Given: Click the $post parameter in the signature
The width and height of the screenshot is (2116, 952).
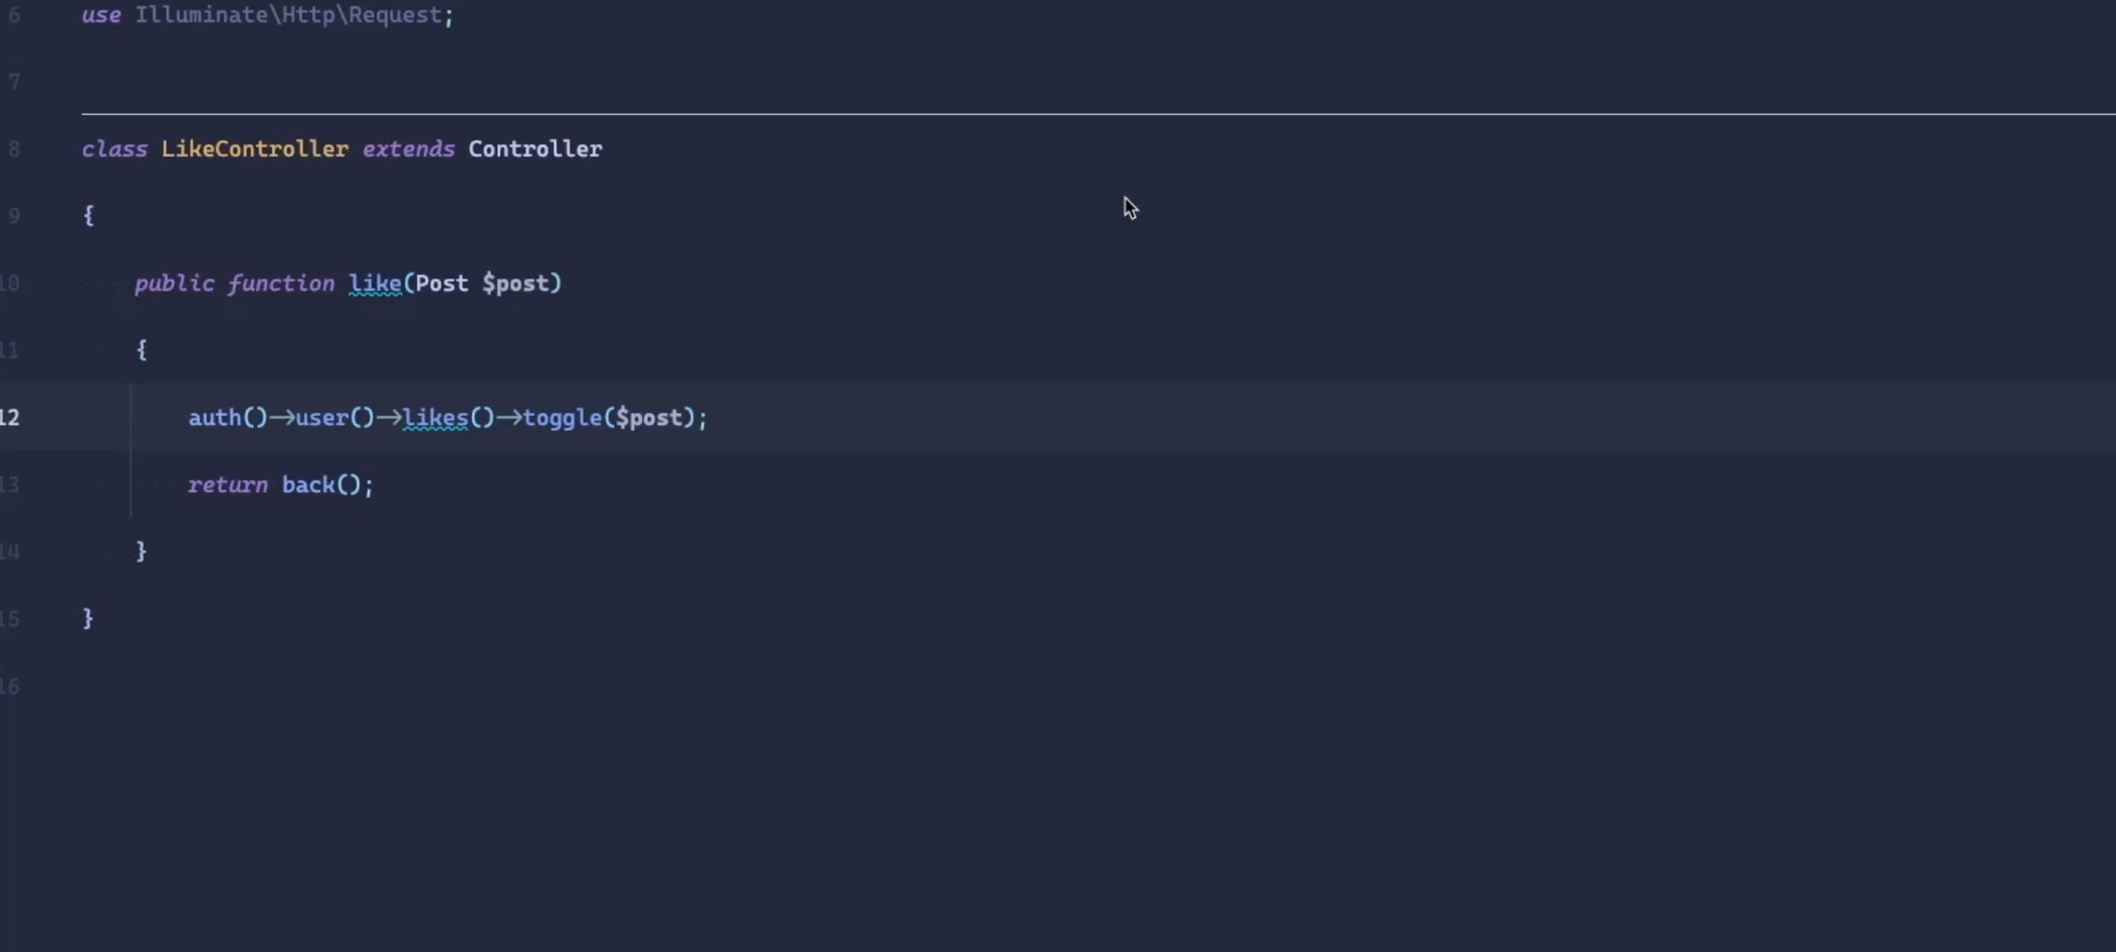Looking at the screenshot, I should coord(516,283).
